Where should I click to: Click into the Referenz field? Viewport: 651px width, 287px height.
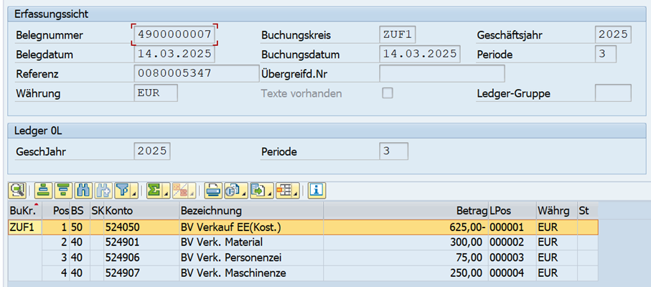[197, 73]
